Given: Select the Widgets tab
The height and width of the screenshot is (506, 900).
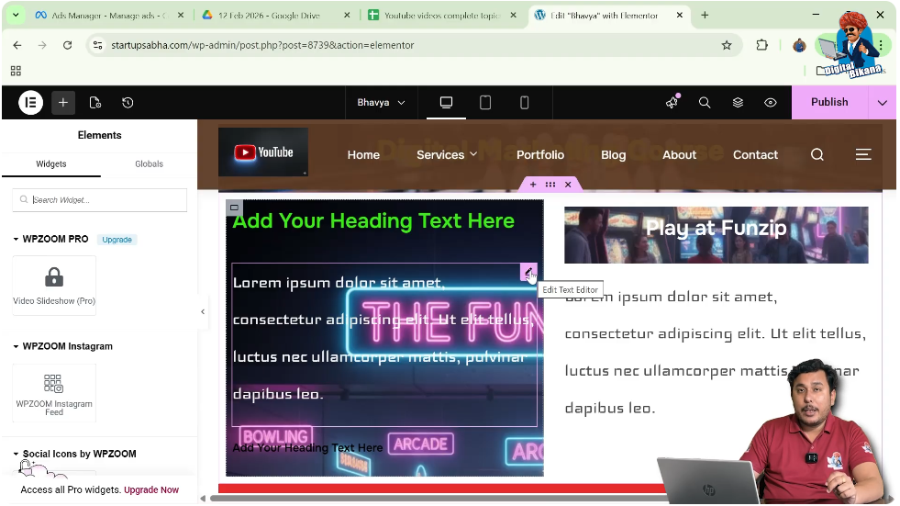Looking at the screenshot, I should 51,164.
